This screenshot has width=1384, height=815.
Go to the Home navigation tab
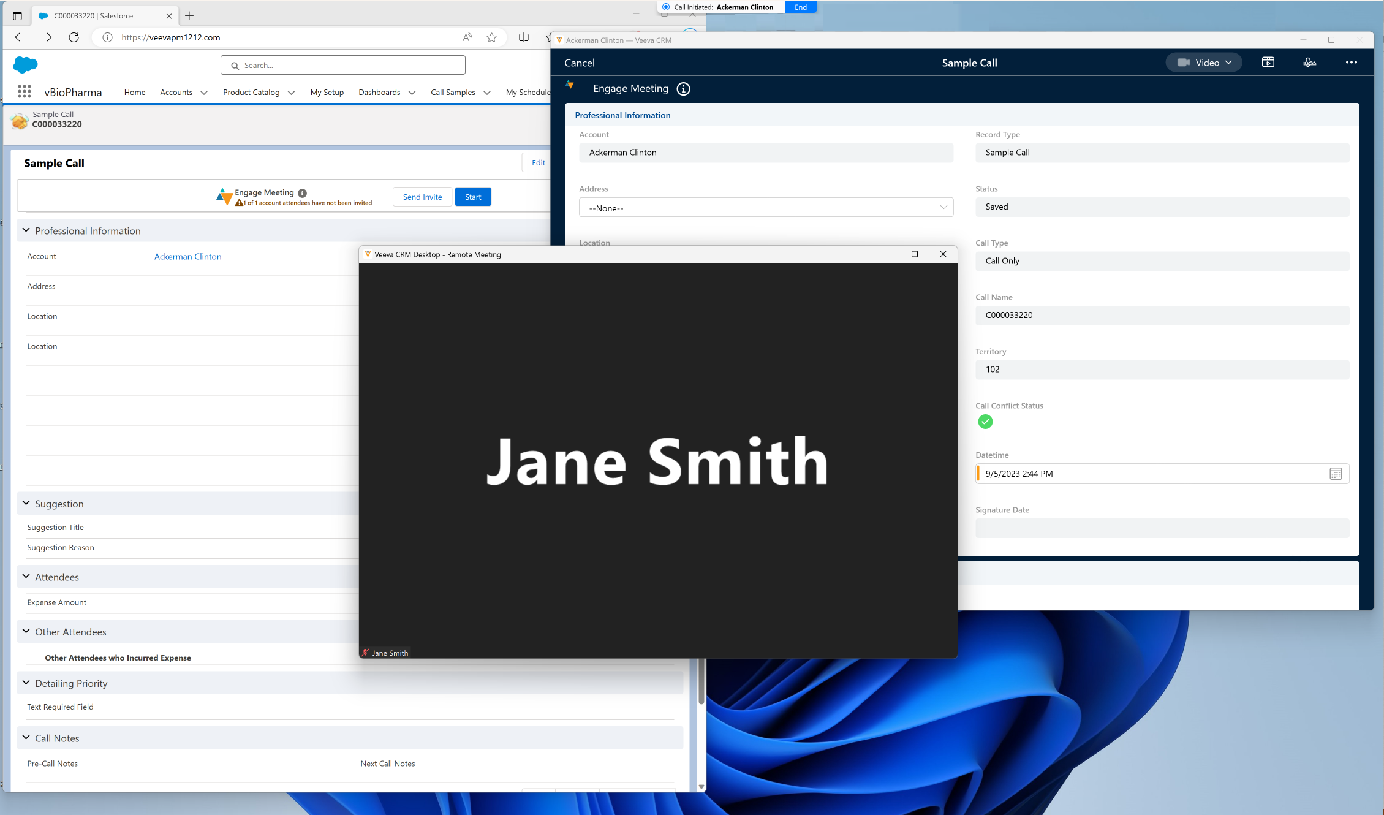[x=135, y=93]
